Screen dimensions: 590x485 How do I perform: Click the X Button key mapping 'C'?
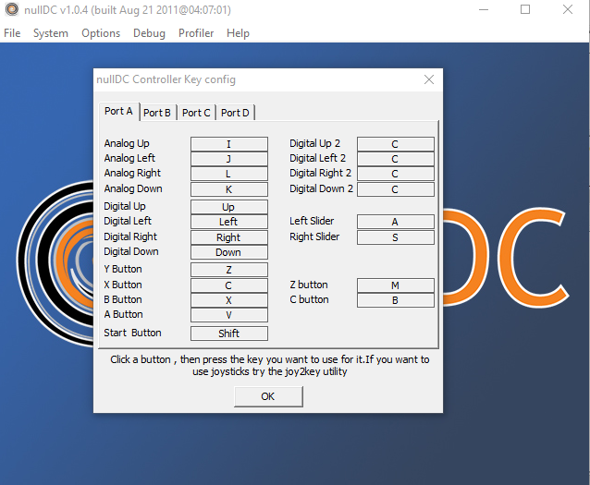pos(228,285)
